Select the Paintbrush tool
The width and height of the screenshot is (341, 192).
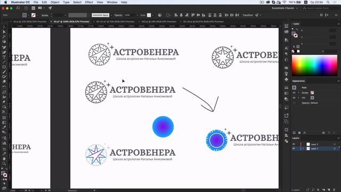pyautogui.click(x=4, y=72)
